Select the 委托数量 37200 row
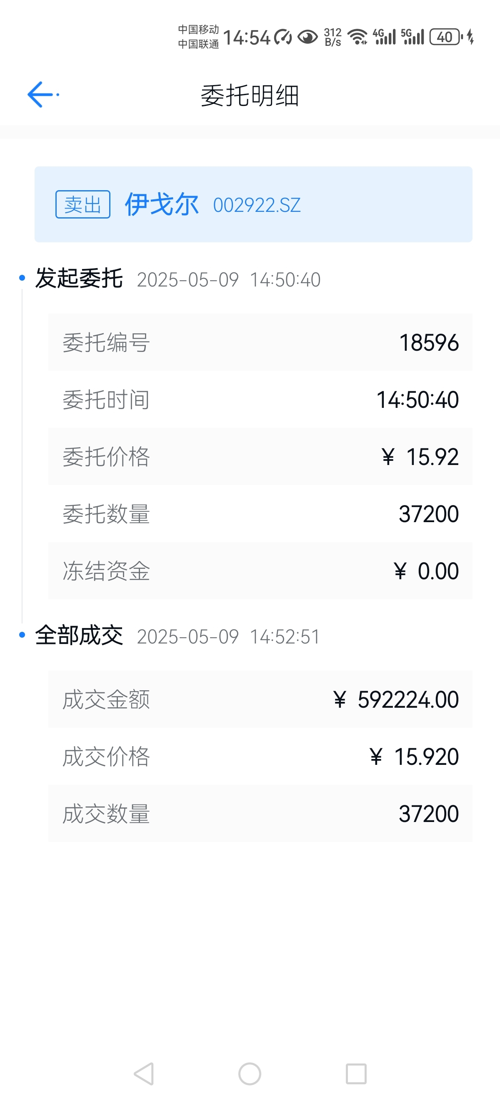Image resolution: width=500 pixels, height=1101 pixels. point(260,514)
